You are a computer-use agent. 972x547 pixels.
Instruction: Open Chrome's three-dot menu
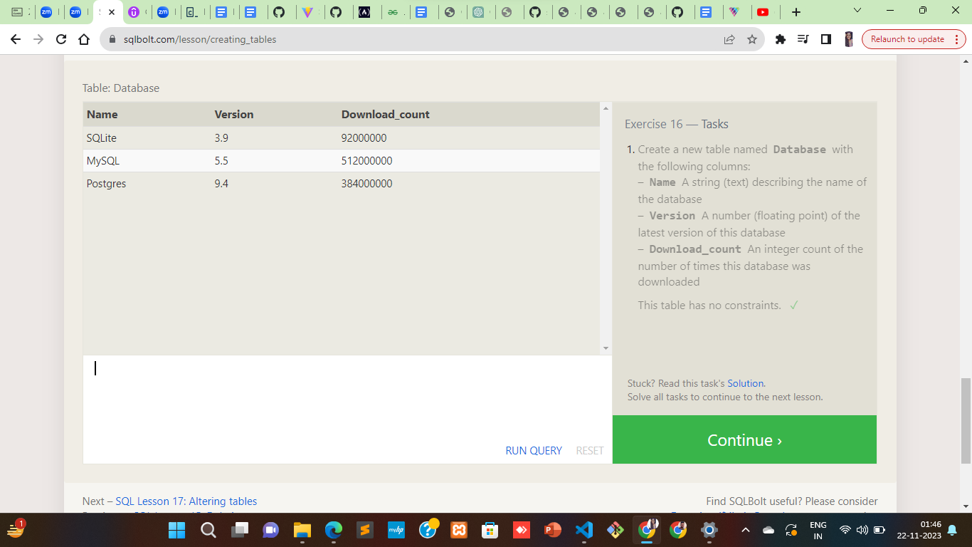(956, 39)
